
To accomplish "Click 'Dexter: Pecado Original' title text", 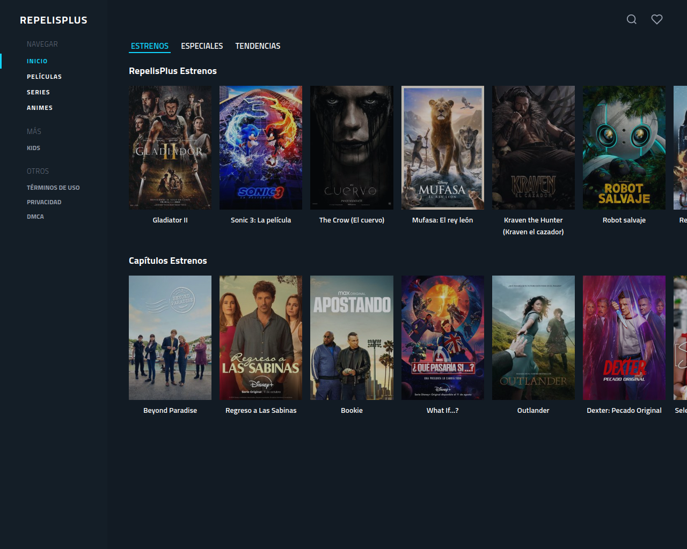I will tap(624, 411).
